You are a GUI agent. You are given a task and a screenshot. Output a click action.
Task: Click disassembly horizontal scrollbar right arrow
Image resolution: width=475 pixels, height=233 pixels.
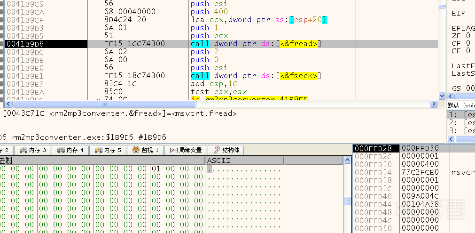[434, 104]
